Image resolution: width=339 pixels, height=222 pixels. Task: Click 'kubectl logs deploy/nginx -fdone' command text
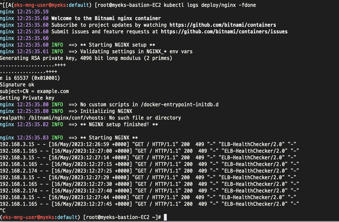point(210,5)
